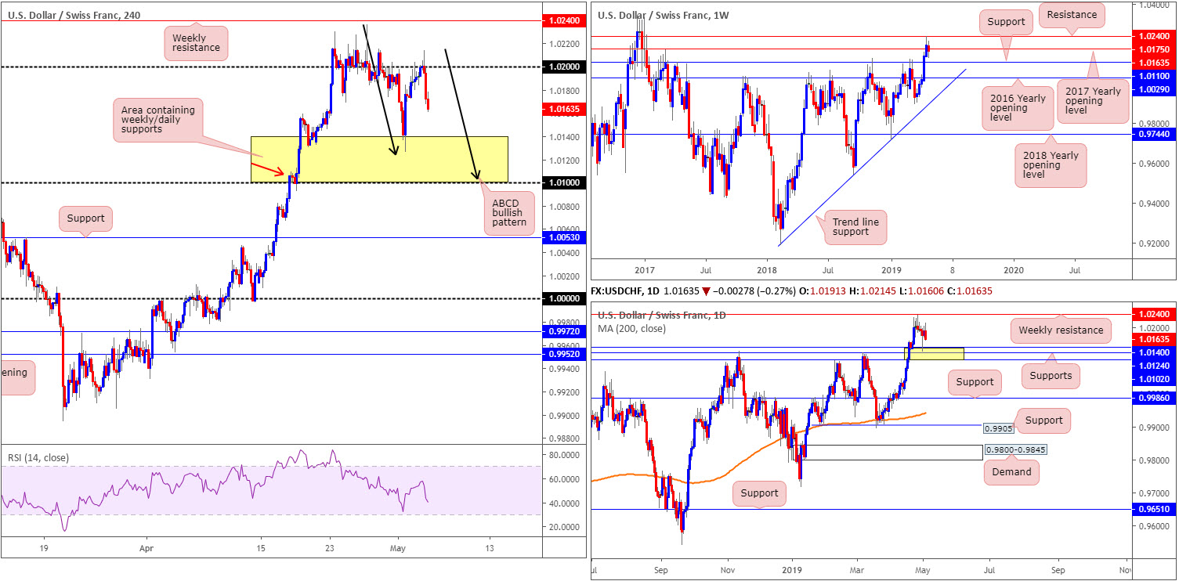Click the '2018' year label on the weekly chart axis
Screen dimensions: 1179x581
[767, 269]
